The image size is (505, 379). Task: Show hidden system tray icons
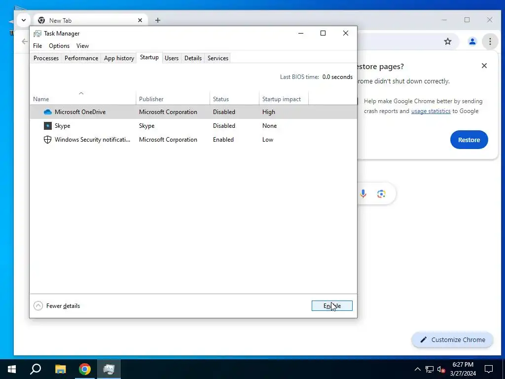pos(417,369)
